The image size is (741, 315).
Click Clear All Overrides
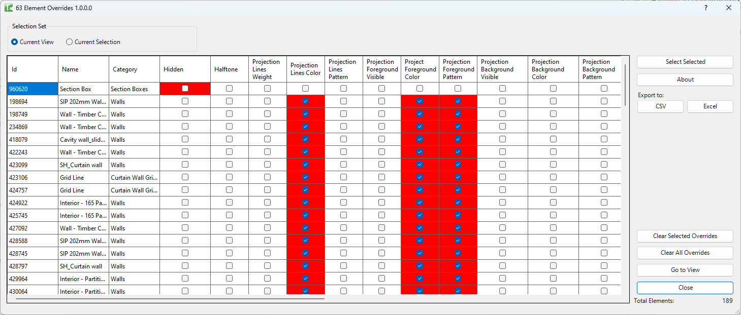click(x=685, y=253)
